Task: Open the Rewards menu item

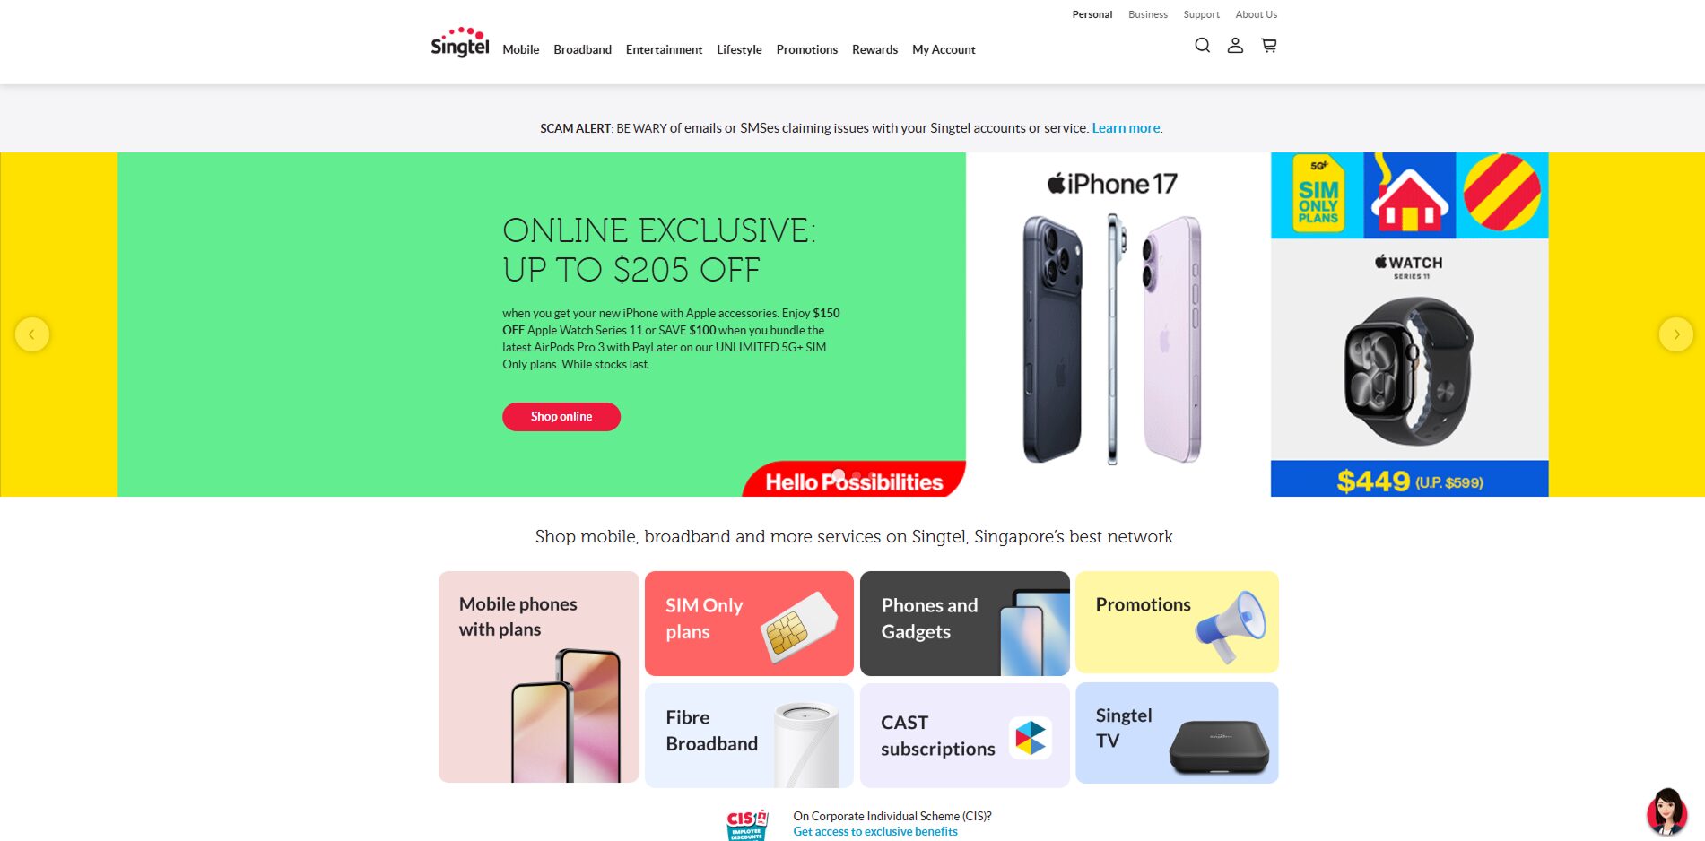Action: [x=874, y=49]
